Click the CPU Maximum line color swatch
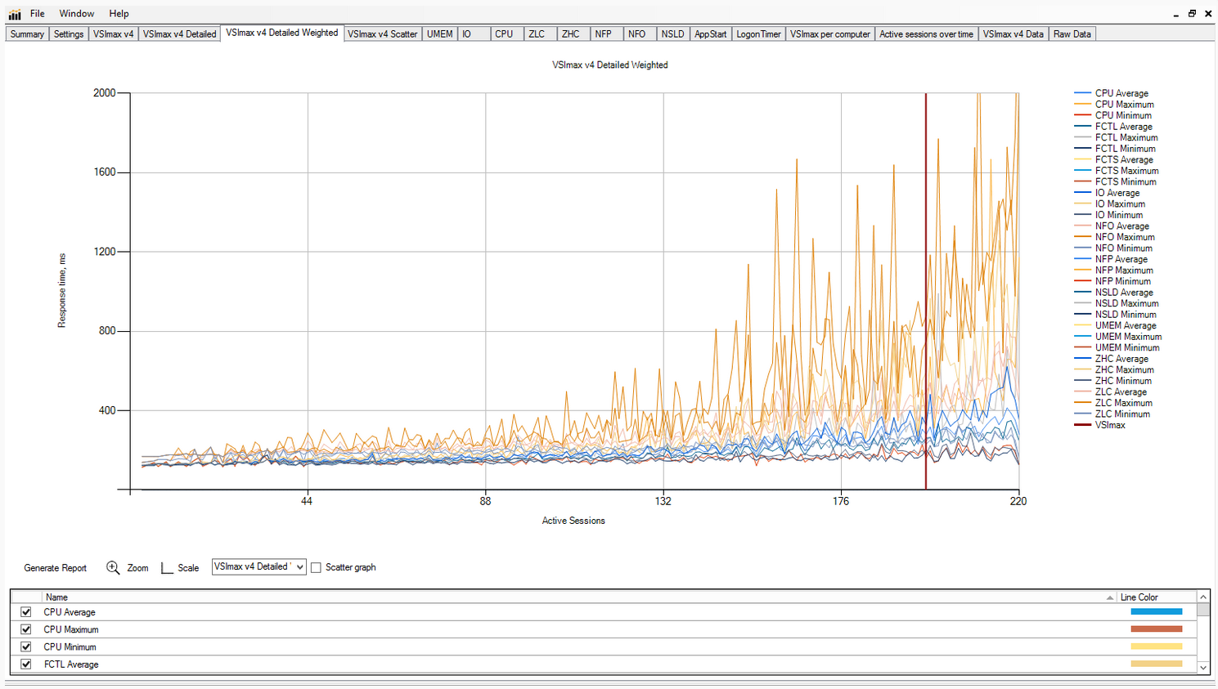Image resolution: width=1218 pixels, height=689 pixels. click(1156, 629)
